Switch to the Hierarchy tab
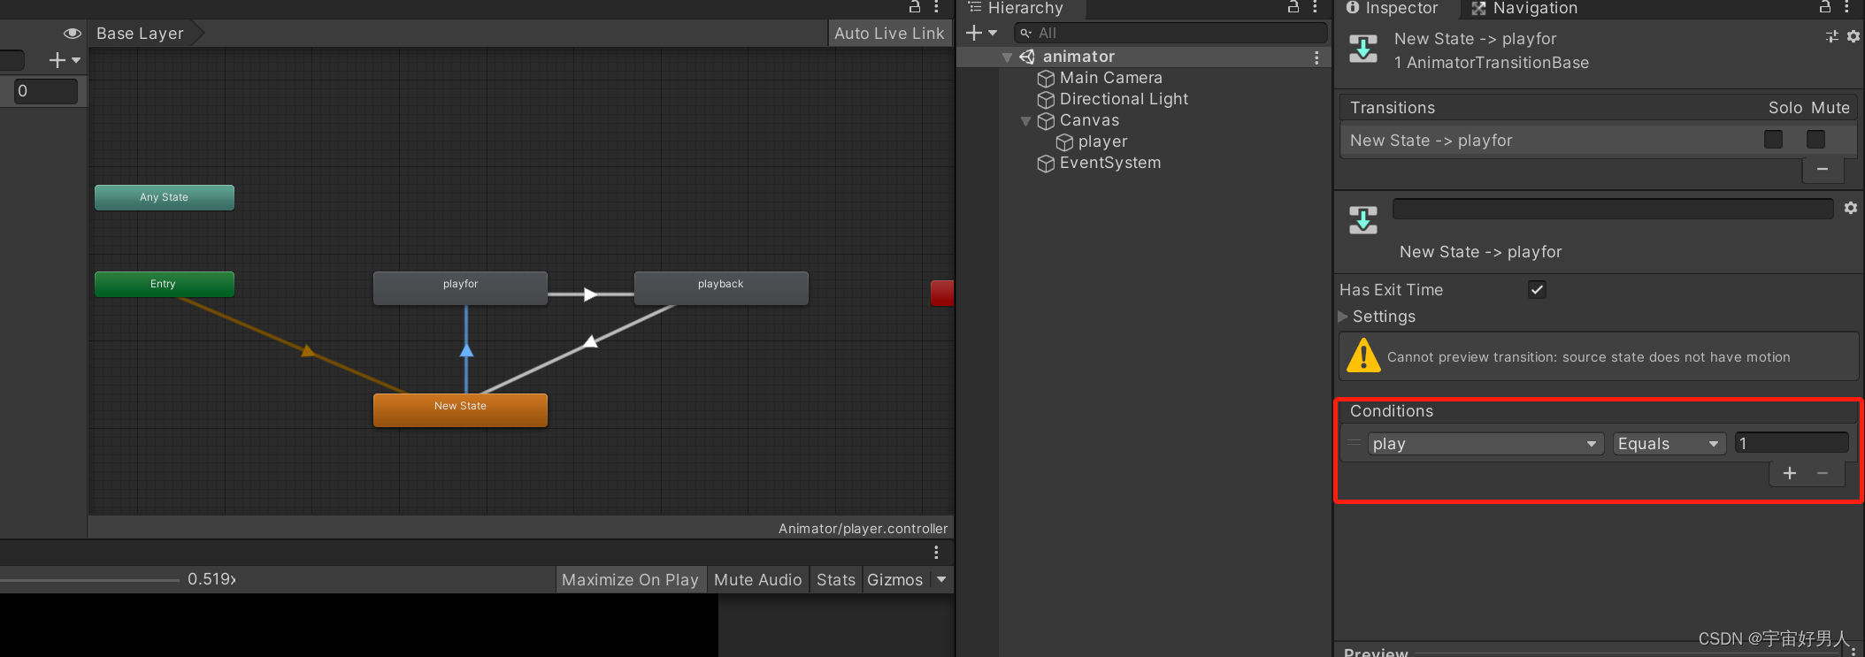Viewport: 1865px width, 657px height. click(1016, 8)
